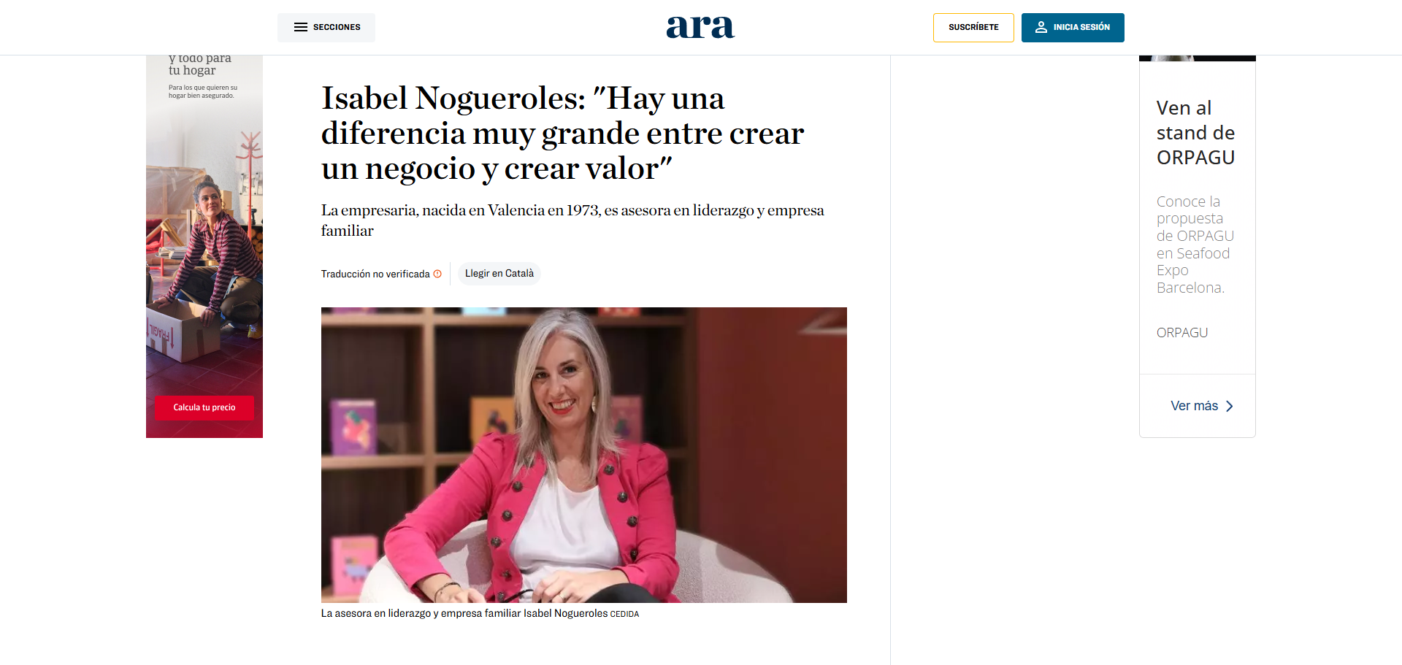
Task: Click the orange info icon beside Traducción no verificada
Action: click(437, 274)
